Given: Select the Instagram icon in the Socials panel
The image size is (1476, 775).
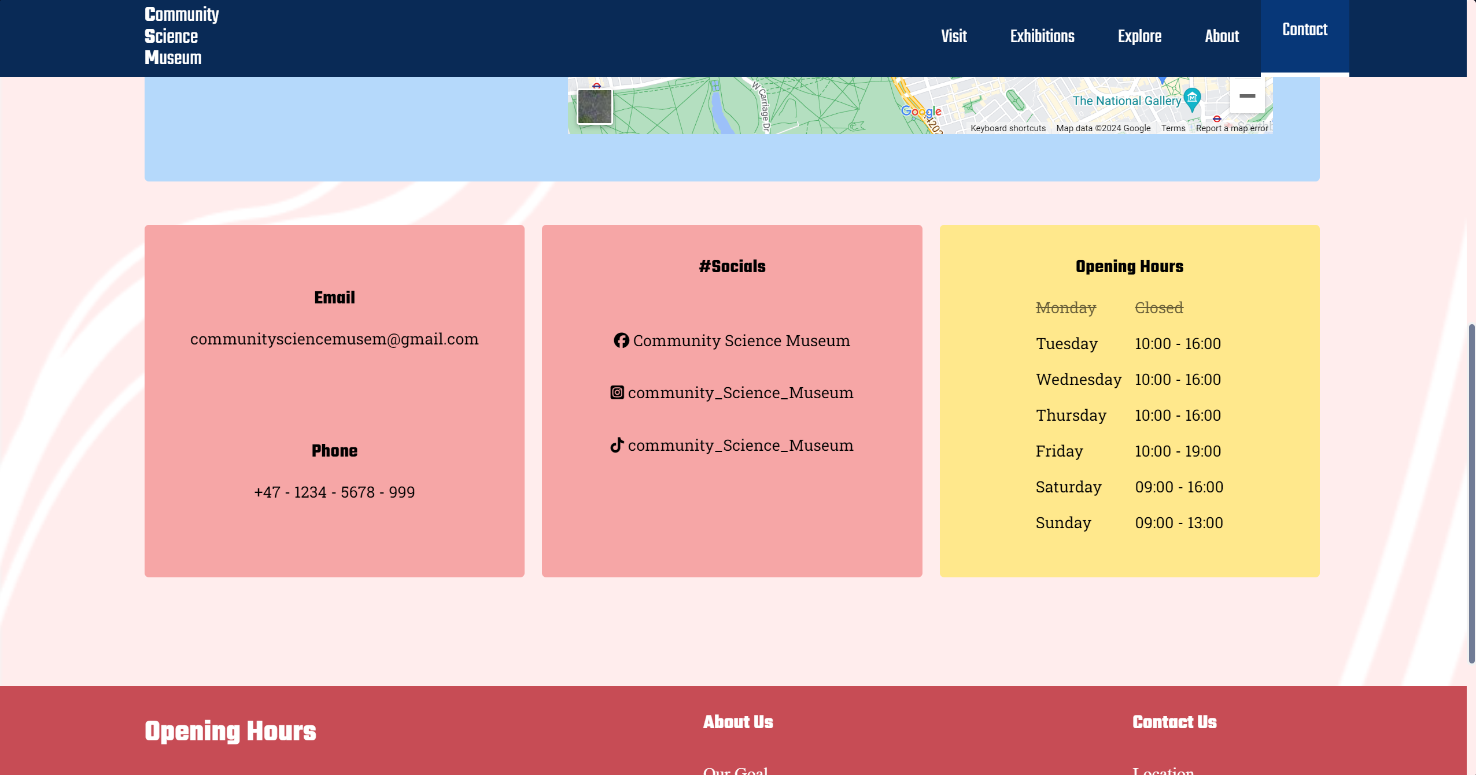Looking at the screenshot, I should point(617,392).
